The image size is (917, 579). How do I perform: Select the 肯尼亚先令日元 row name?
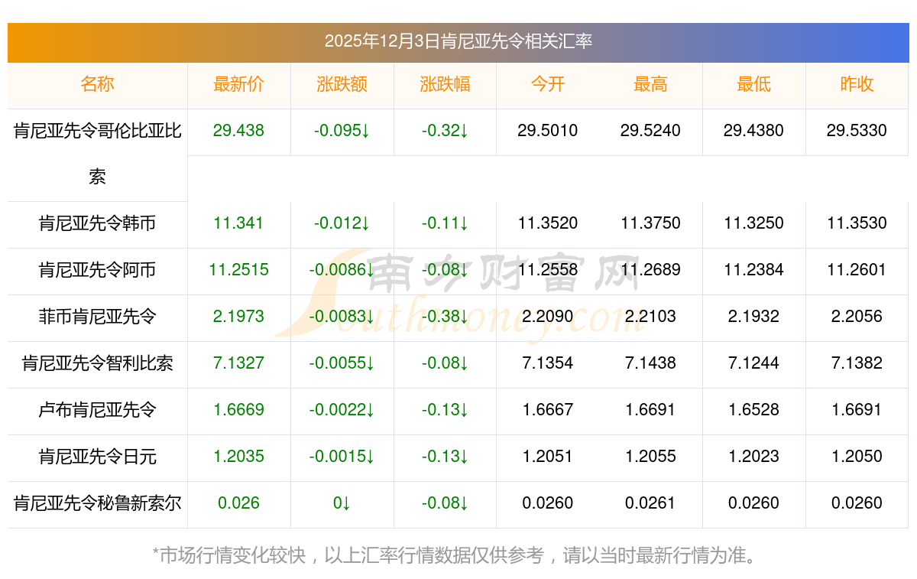(x=97, y=457)
